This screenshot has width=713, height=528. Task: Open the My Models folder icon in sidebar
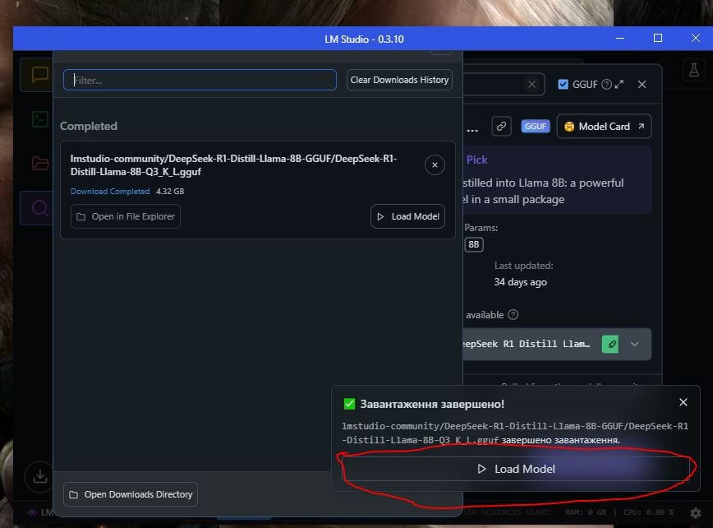point(40,163)
